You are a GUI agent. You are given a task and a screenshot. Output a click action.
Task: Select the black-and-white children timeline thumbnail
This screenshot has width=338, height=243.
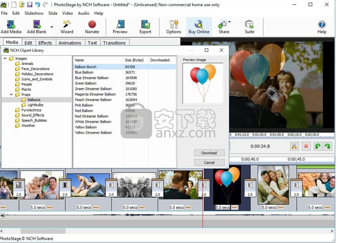point(133,185)
